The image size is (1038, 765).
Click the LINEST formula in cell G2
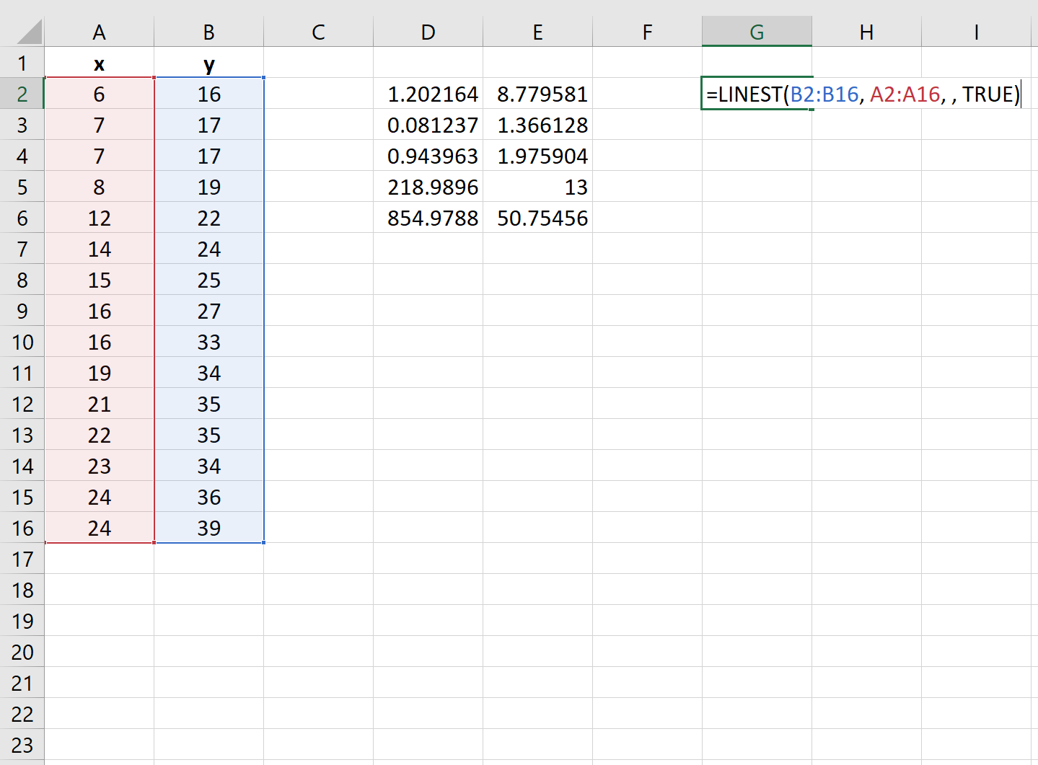pos(863,94)
